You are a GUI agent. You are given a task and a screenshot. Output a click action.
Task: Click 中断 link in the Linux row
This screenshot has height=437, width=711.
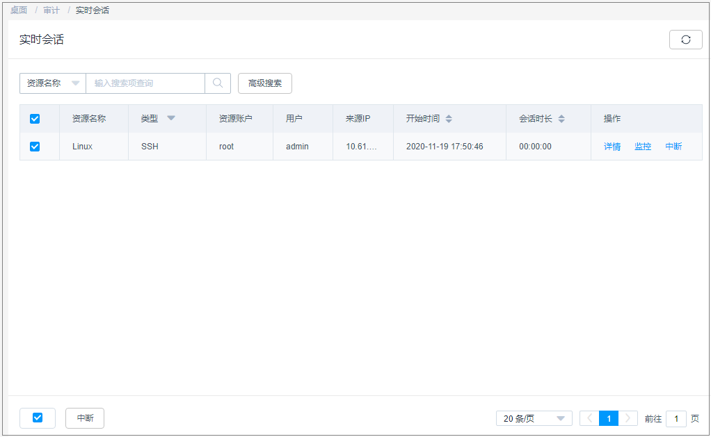coord(673,147)
